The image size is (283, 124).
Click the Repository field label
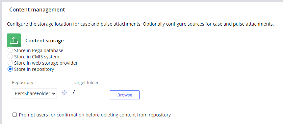click(x=23, y=82)
